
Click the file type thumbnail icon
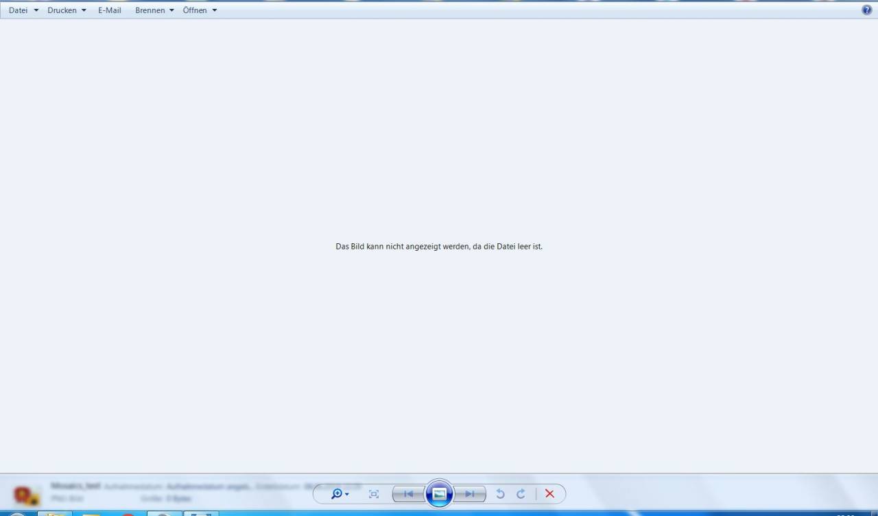click(26, 495)
